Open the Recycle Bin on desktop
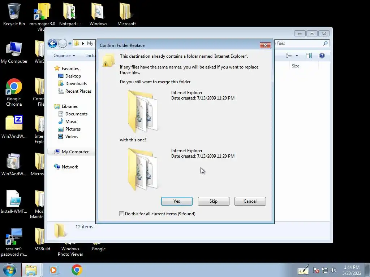Image resolution: width=370 pixels, height=277 pixels. tap(14, 14)
